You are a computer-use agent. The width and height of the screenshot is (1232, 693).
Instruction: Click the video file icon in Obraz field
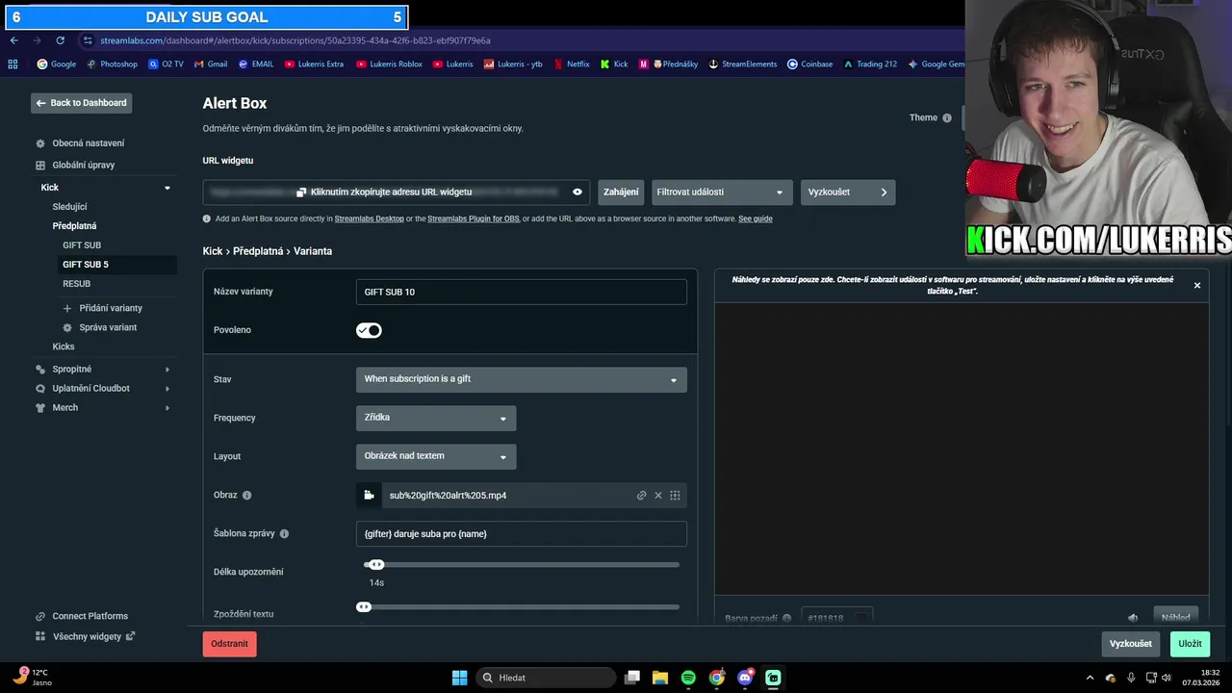[x=369, y=496]
